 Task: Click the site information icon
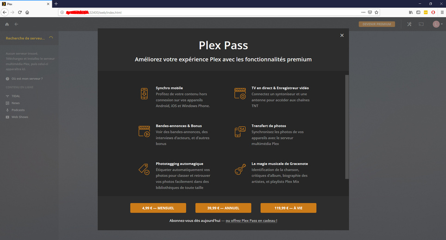62,12
